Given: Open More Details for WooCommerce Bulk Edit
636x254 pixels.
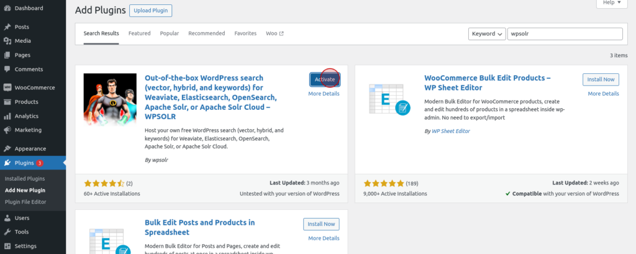Looking at the screenshot, I should pos(604,94).
